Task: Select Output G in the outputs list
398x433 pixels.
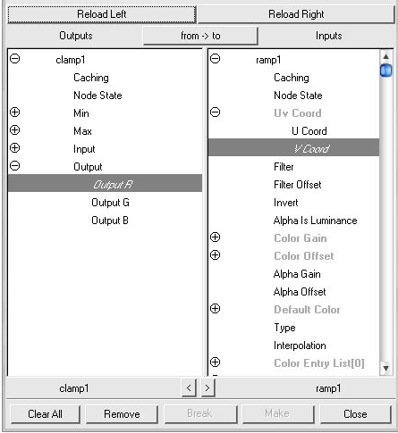Action: click(x=110, y=203)
